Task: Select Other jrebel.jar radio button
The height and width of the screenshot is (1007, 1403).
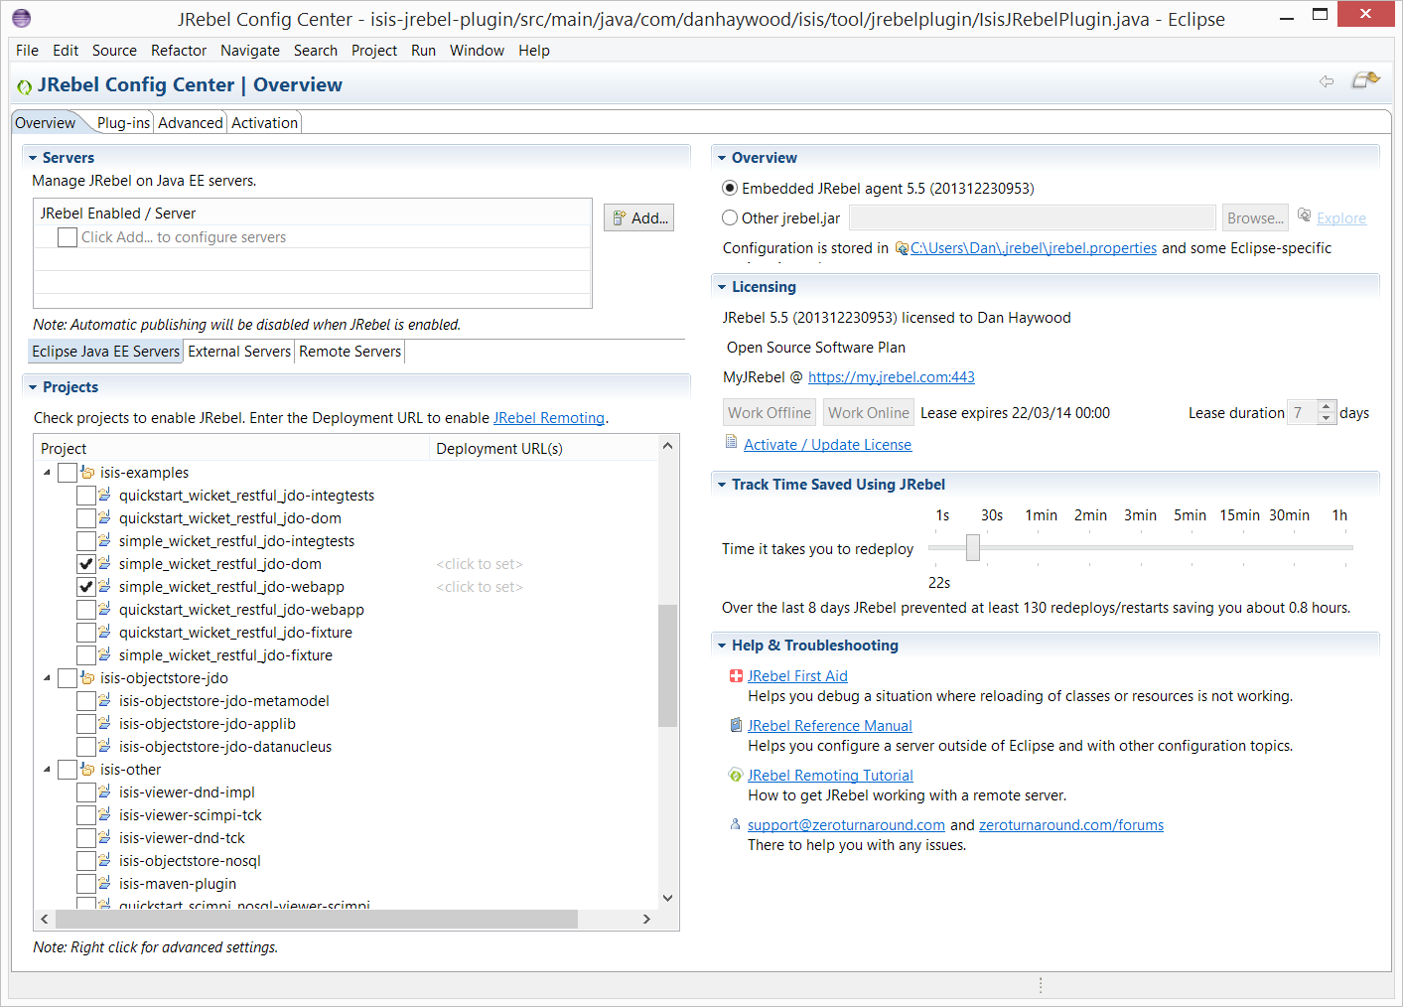Action: (730, 217)
